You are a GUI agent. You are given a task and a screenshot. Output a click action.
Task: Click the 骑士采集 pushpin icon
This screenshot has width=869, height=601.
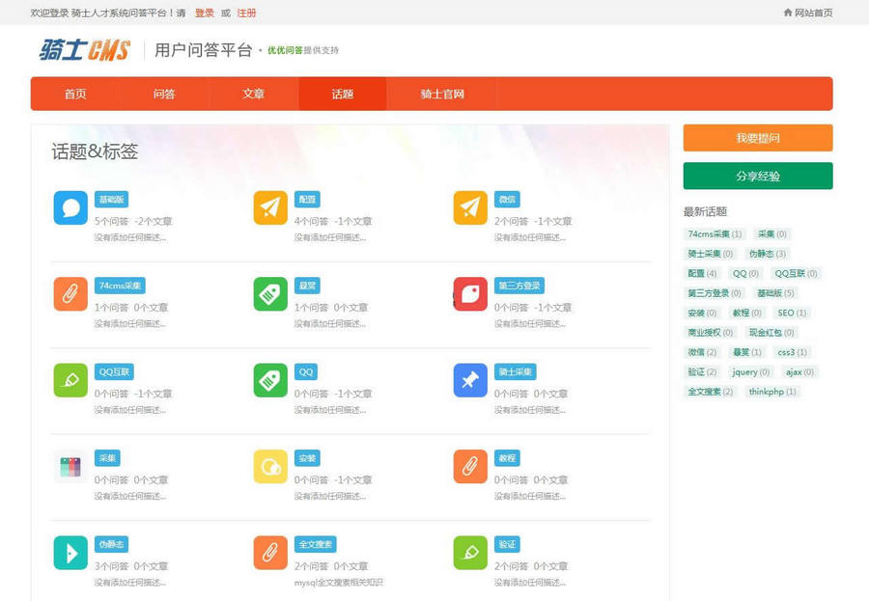469,381
